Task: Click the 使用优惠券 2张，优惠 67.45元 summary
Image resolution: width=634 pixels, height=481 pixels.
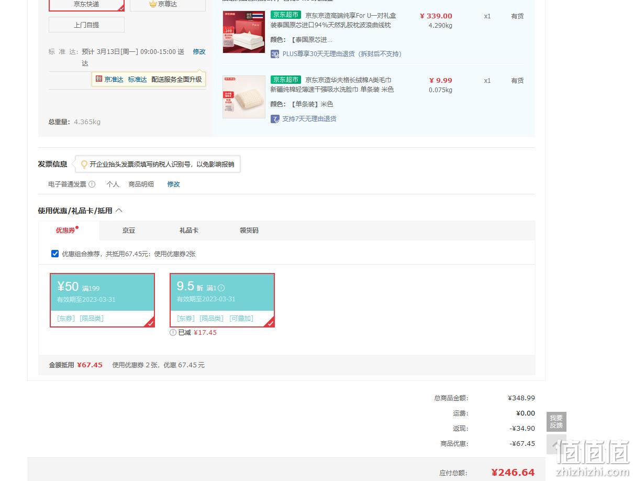Action: click(158, 365)
